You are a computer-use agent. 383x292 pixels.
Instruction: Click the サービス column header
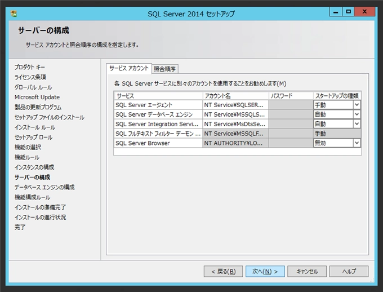click(158, 96)
